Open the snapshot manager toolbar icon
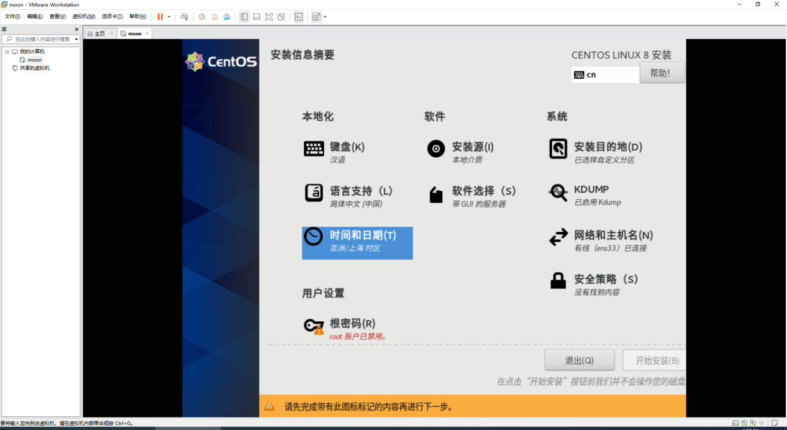 pos(227,17)
